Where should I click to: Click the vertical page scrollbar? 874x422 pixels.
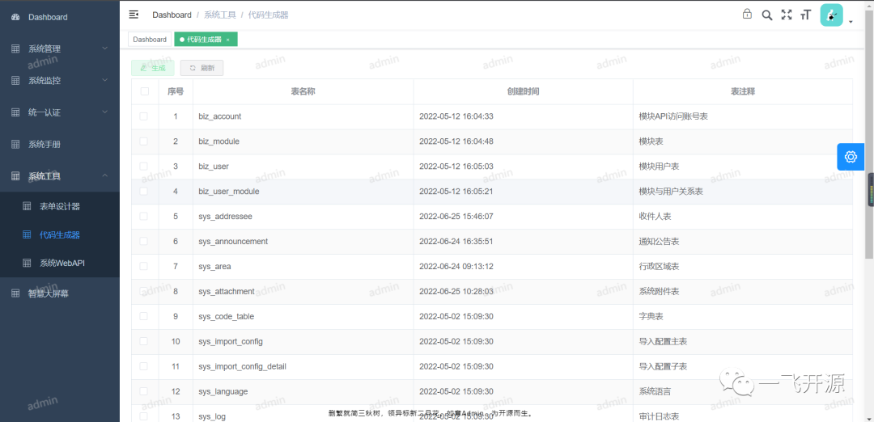(869, 133)
